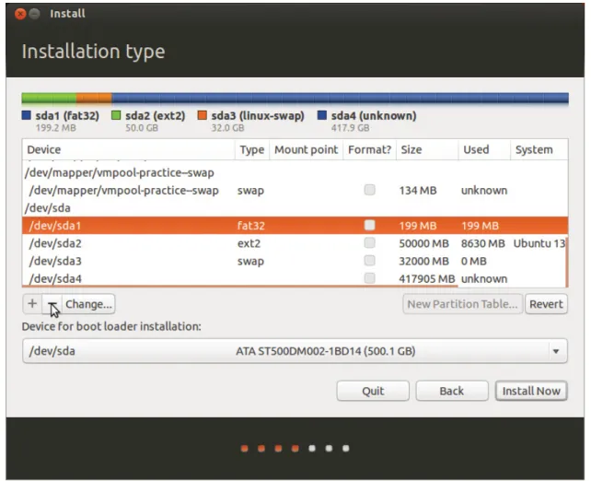Click the 417905 MB size cell
The height and width of the screenshot is (481, 591).
[426, 279]
